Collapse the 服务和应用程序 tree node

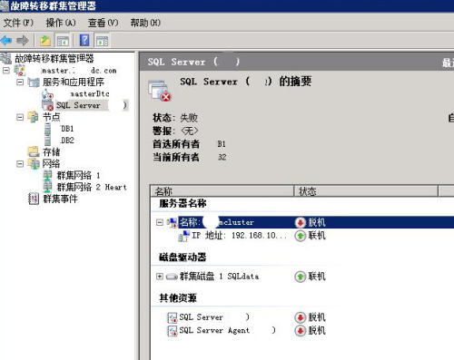click(x=20, y=83)
